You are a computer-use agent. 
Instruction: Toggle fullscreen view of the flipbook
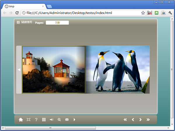coord(29,120)
